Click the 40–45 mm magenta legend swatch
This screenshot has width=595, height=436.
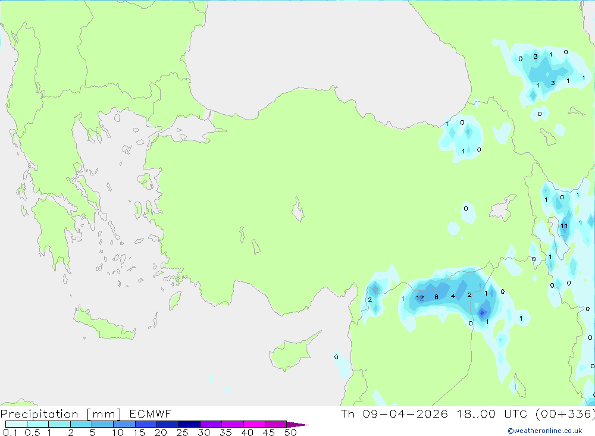pyautogui.click(x=254, y=424)
